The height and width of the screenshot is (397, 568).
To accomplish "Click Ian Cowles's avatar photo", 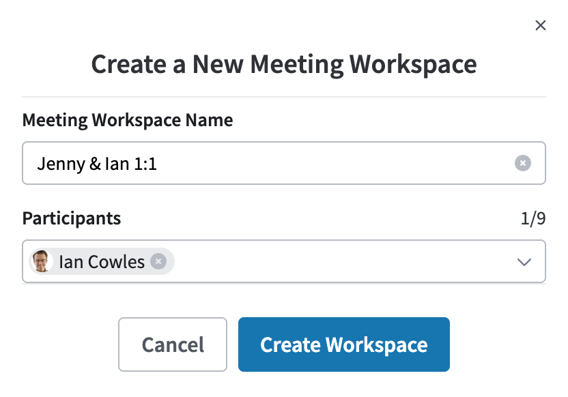I will pyautogui.click(x=41, y=261).
